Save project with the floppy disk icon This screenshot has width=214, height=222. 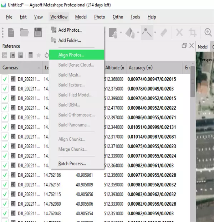[x=38, y=32]
